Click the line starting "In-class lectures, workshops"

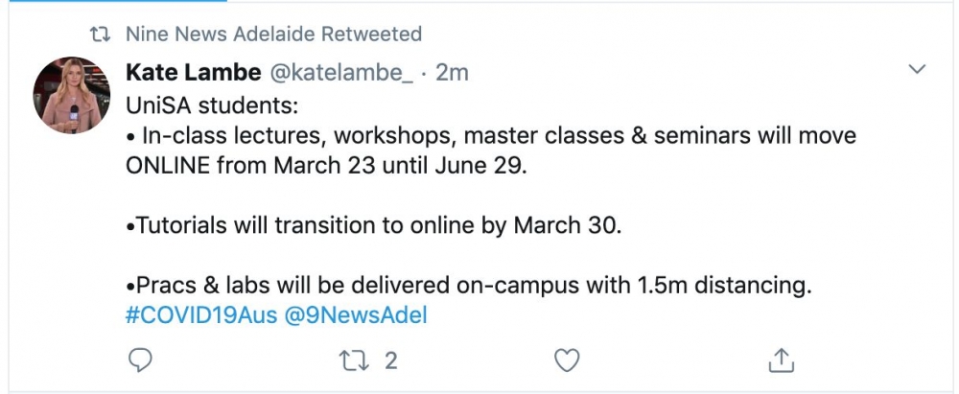[x=384, y=135]
